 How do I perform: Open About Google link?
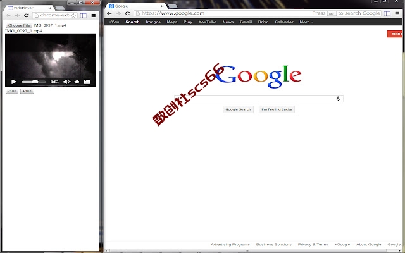tap(368, 244)
